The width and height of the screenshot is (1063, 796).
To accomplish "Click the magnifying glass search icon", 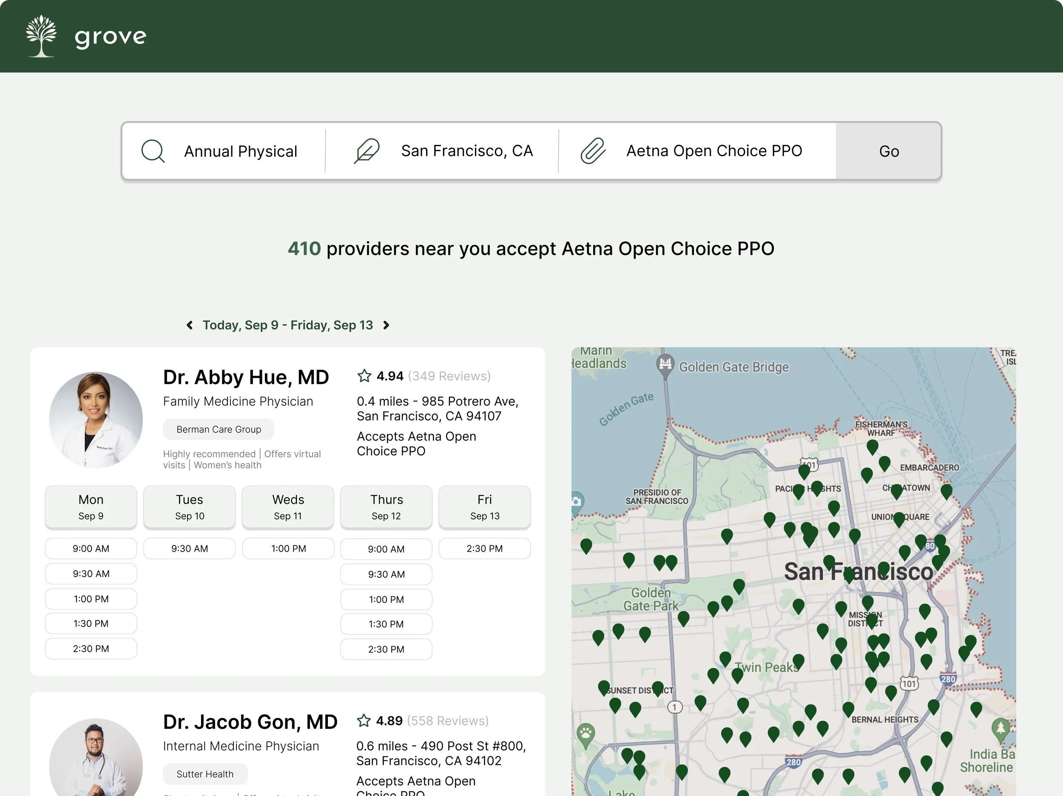I will click(x=153, y=151).
